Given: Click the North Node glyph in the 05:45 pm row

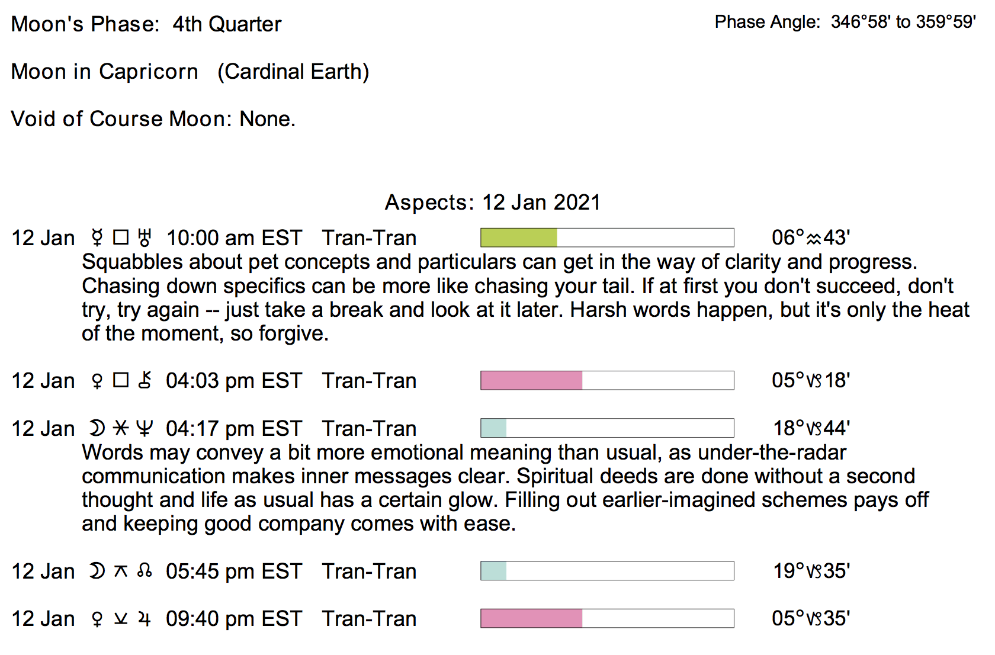Looking at the screenshot, I should (145, 571).
